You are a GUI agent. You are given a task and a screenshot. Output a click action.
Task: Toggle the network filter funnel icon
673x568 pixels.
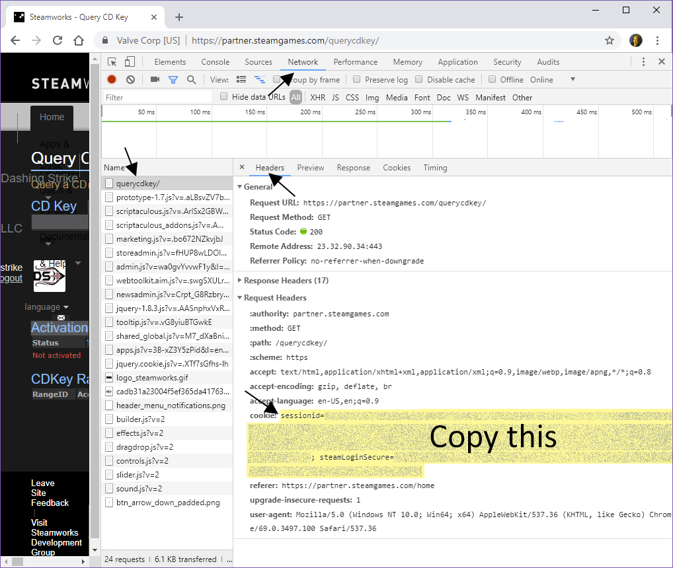tap(173, 80)
